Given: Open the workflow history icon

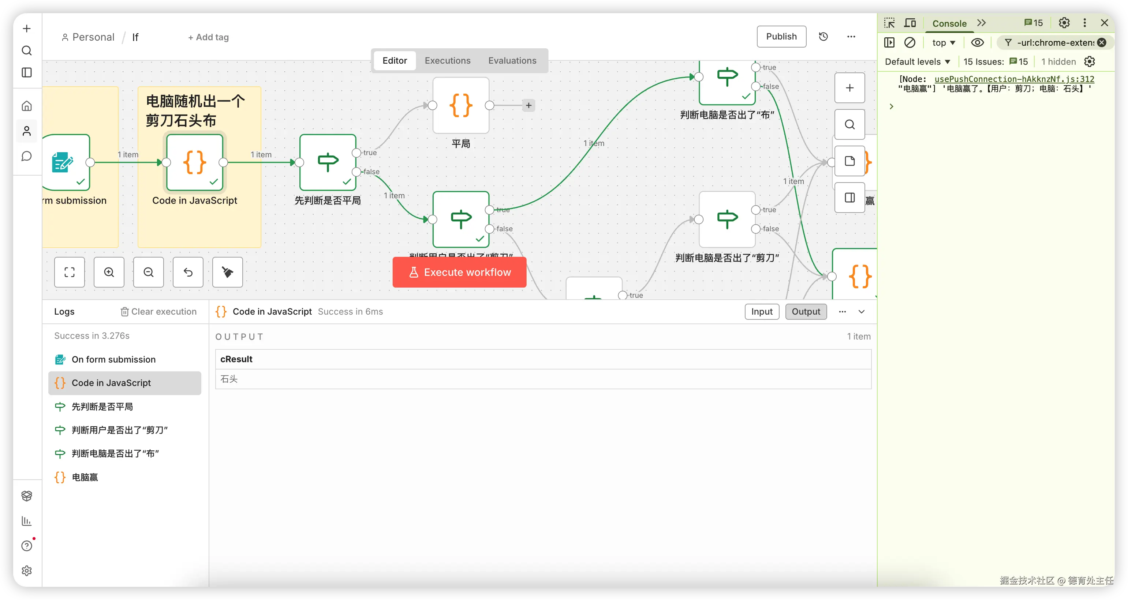Looking at the screenshot, I should coord(823,37).
